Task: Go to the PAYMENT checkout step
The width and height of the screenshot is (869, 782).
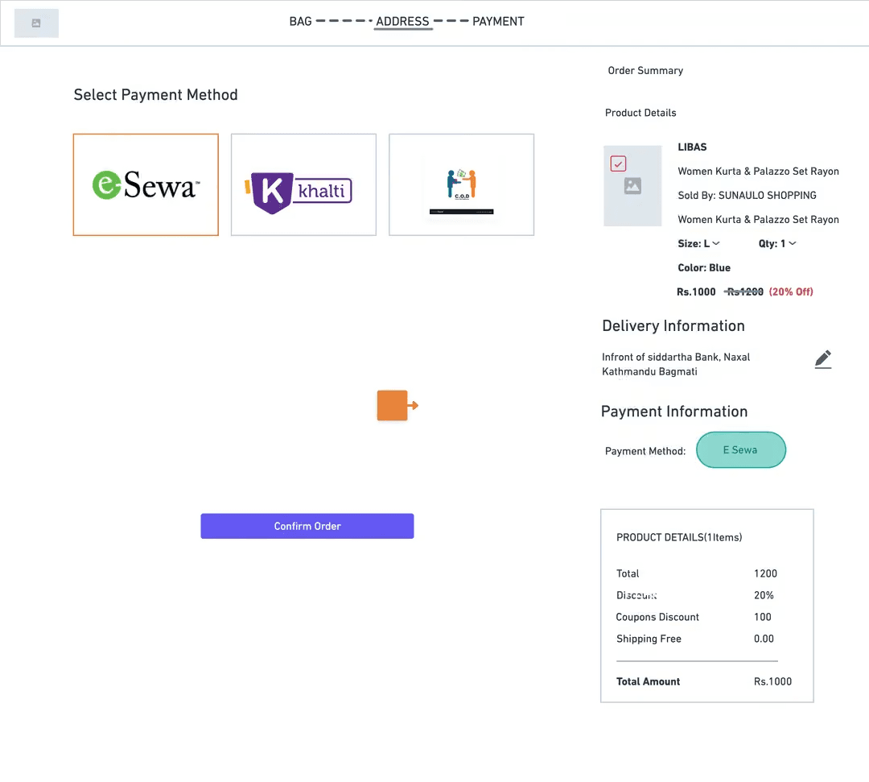Action: pos(498,22)
